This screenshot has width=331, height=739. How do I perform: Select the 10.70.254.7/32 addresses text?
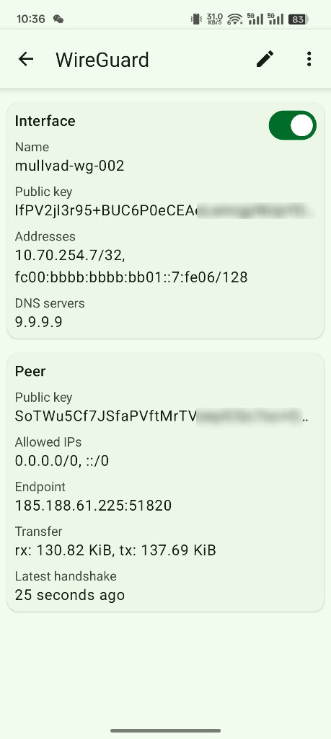click(x=70, y=255)
